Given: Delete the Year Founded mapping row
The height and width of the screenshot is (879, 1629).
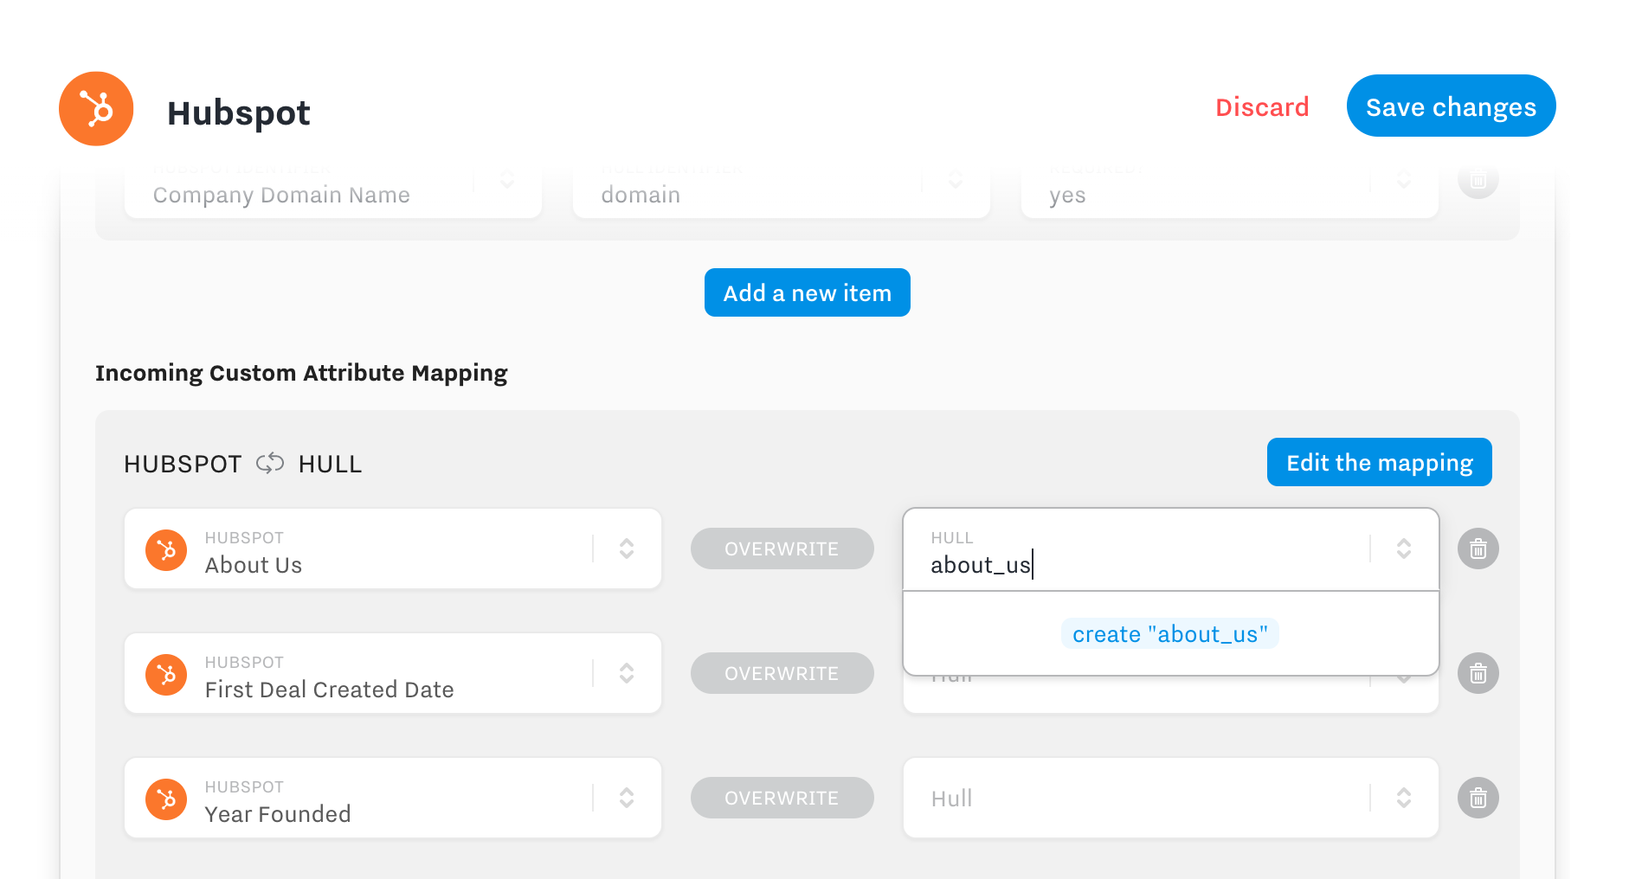Looking at the screenshot, I should pos(1478,798).
